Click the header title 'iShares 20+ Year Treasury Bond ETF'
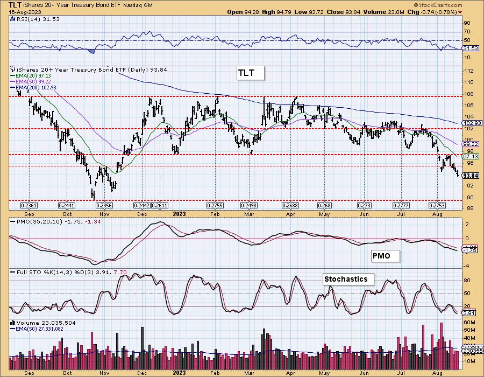This screenshot has width=484, height=377. click(72, 5)
